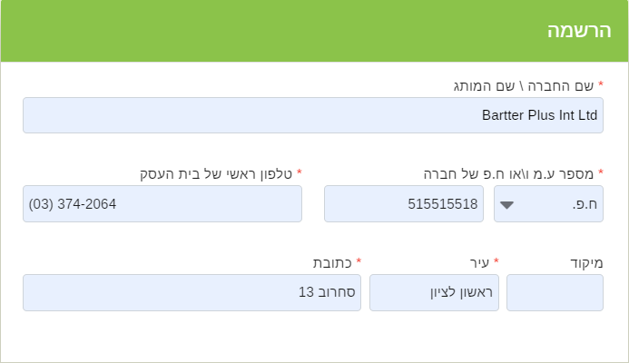Click the עיר label text
The height and width of the screenshot is (363, 629).
tap(478, 262)
